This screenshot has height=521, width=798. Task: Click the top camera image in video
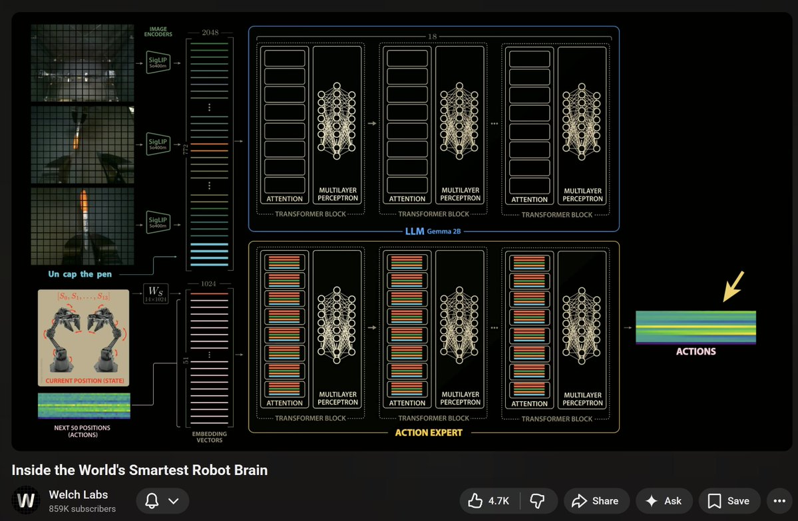click(x=82, y=63)
